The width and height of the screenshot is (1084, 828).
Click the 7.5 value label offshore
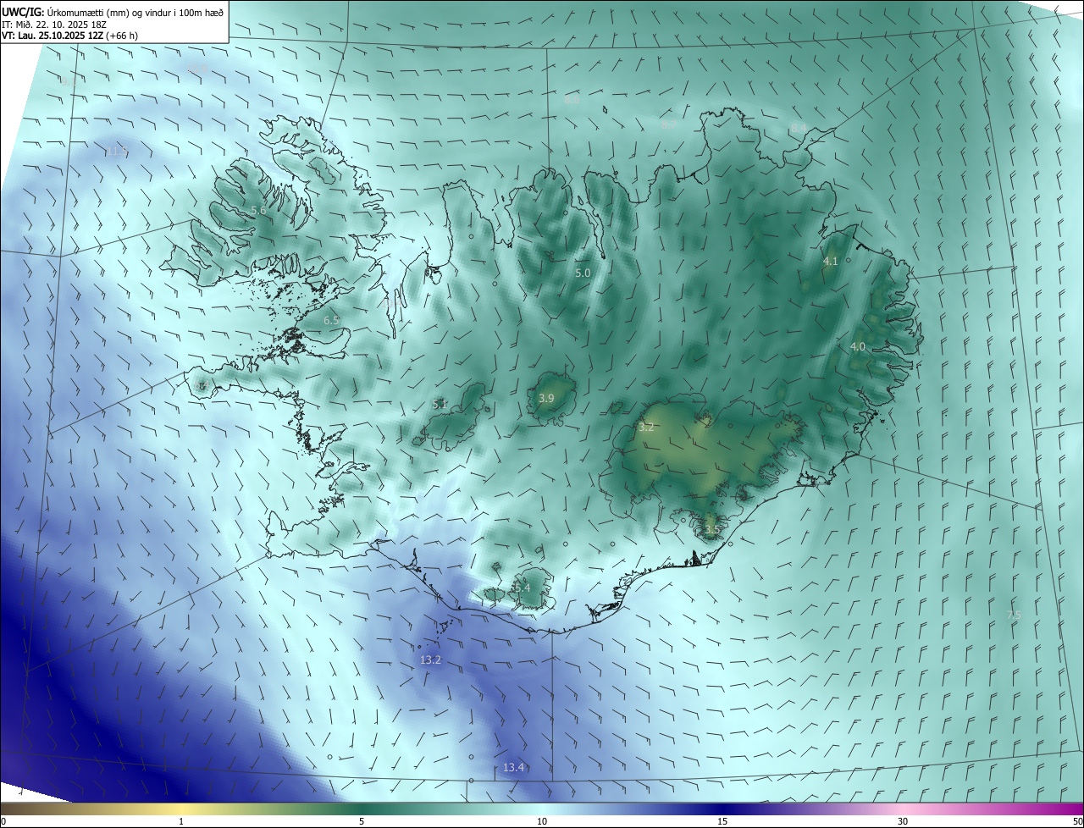click(1014, 615)
